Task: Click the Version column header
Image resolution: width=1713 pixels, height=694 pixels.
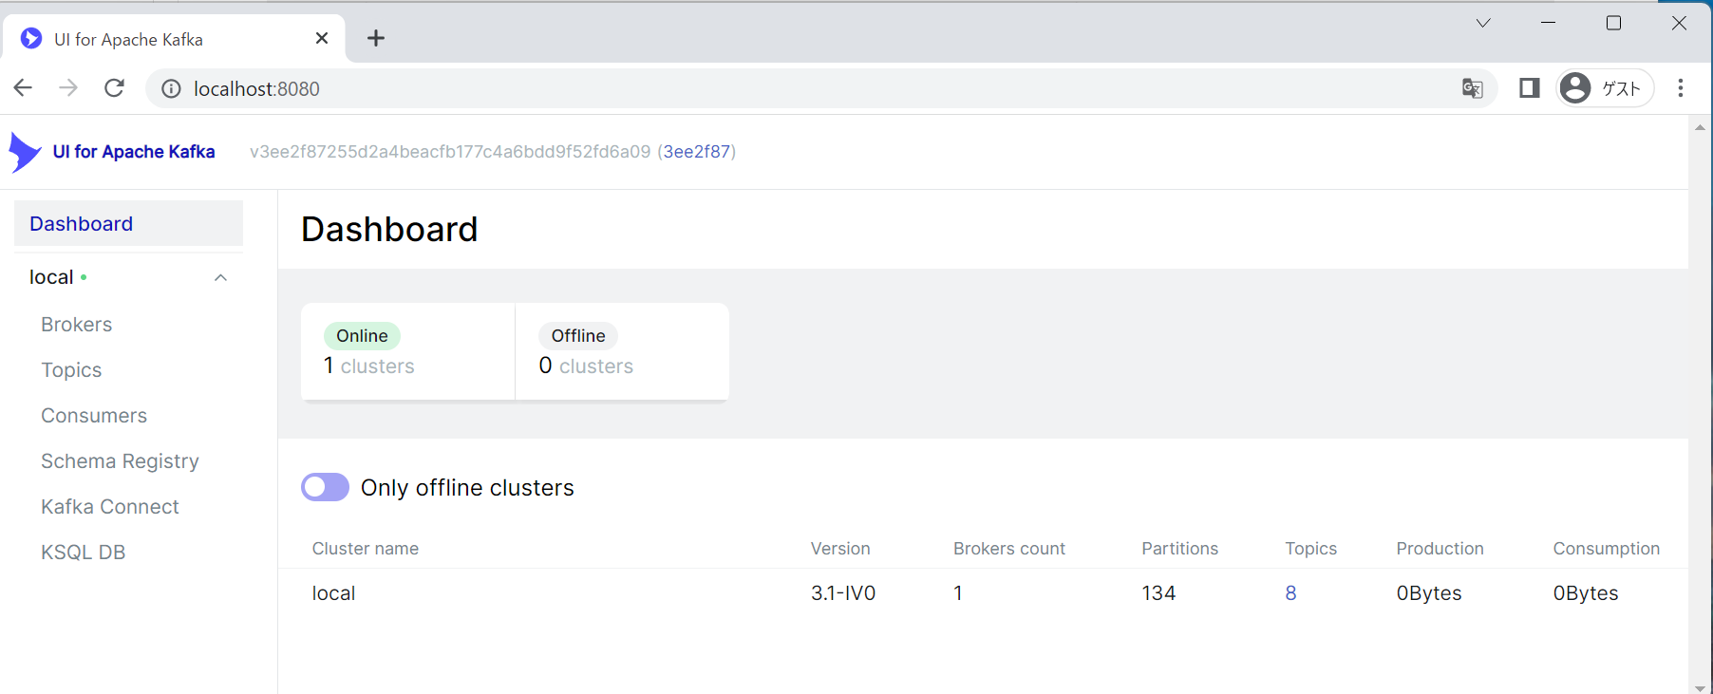Action: (840, 549)
